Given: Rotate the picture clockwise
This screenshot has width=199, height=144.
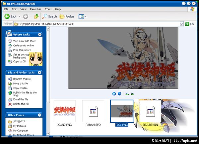Looking at the screenshot, I should [127, 94].
